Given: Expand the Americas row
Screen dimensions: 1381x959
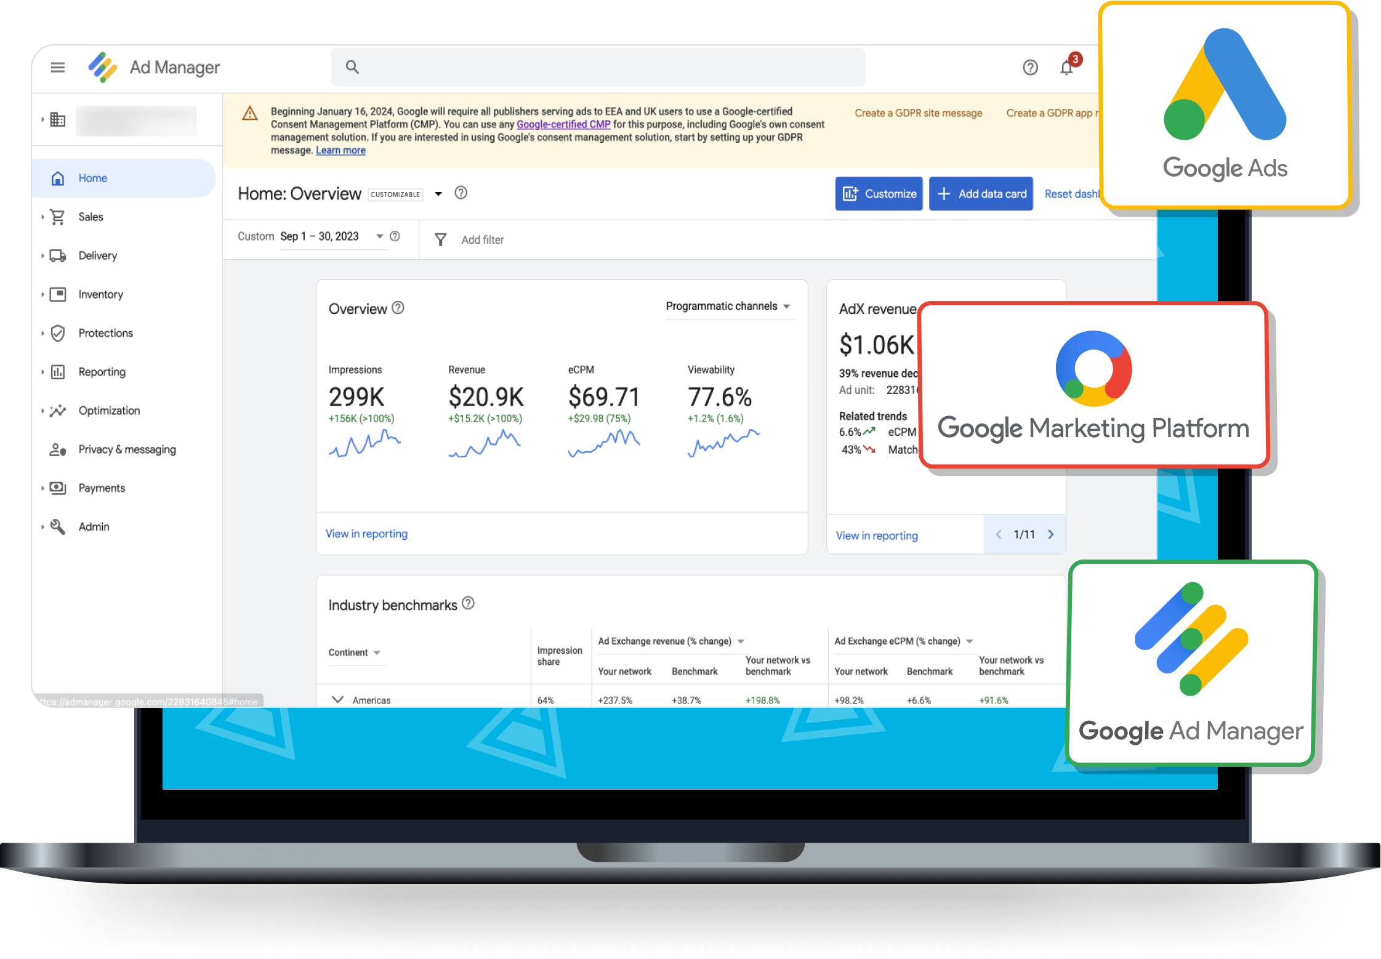Looking at the screenshot, I should [337, 699].
